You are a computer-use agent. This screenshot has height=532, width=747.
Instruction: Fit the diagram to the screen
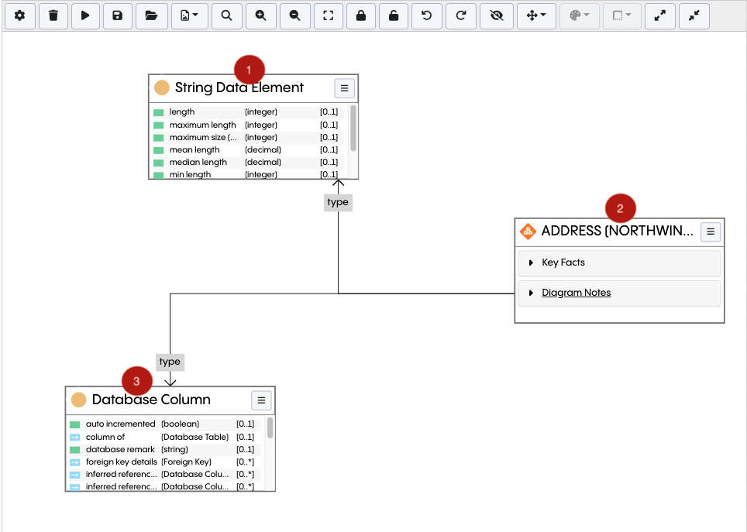point(328,15)
